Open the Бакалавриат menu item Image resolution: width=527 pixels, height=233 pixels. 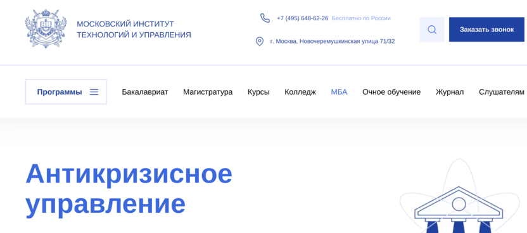click(x=145, y=92)
